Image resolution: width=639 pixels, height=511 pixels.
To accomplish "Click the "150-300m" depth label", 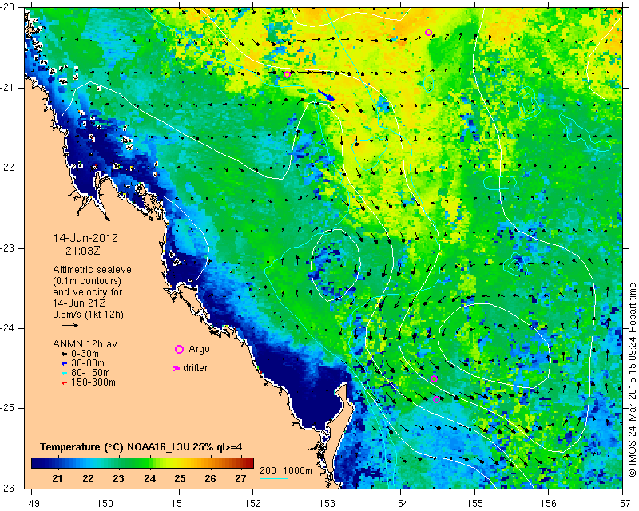I will pos(93,382).
